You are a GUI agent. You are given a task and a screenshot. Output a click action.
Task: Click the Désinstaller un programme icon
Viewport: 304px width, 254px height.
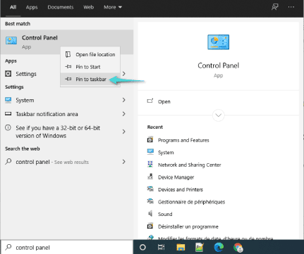[x=150, y=226]
